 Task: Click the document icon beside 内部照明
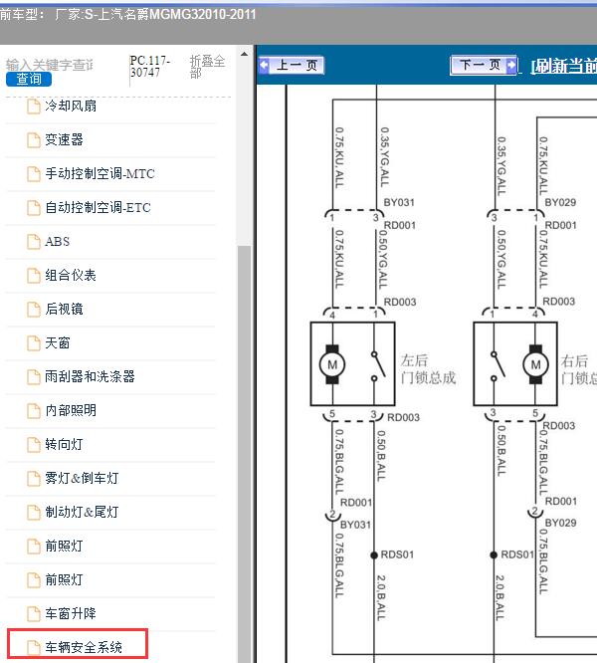coord(34,410)
